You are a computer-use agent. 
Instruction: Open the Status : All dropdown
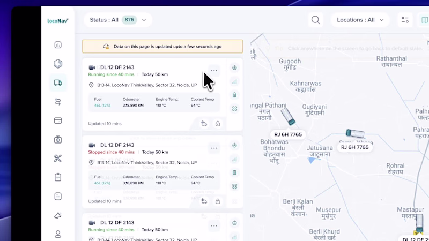[118, 20]
